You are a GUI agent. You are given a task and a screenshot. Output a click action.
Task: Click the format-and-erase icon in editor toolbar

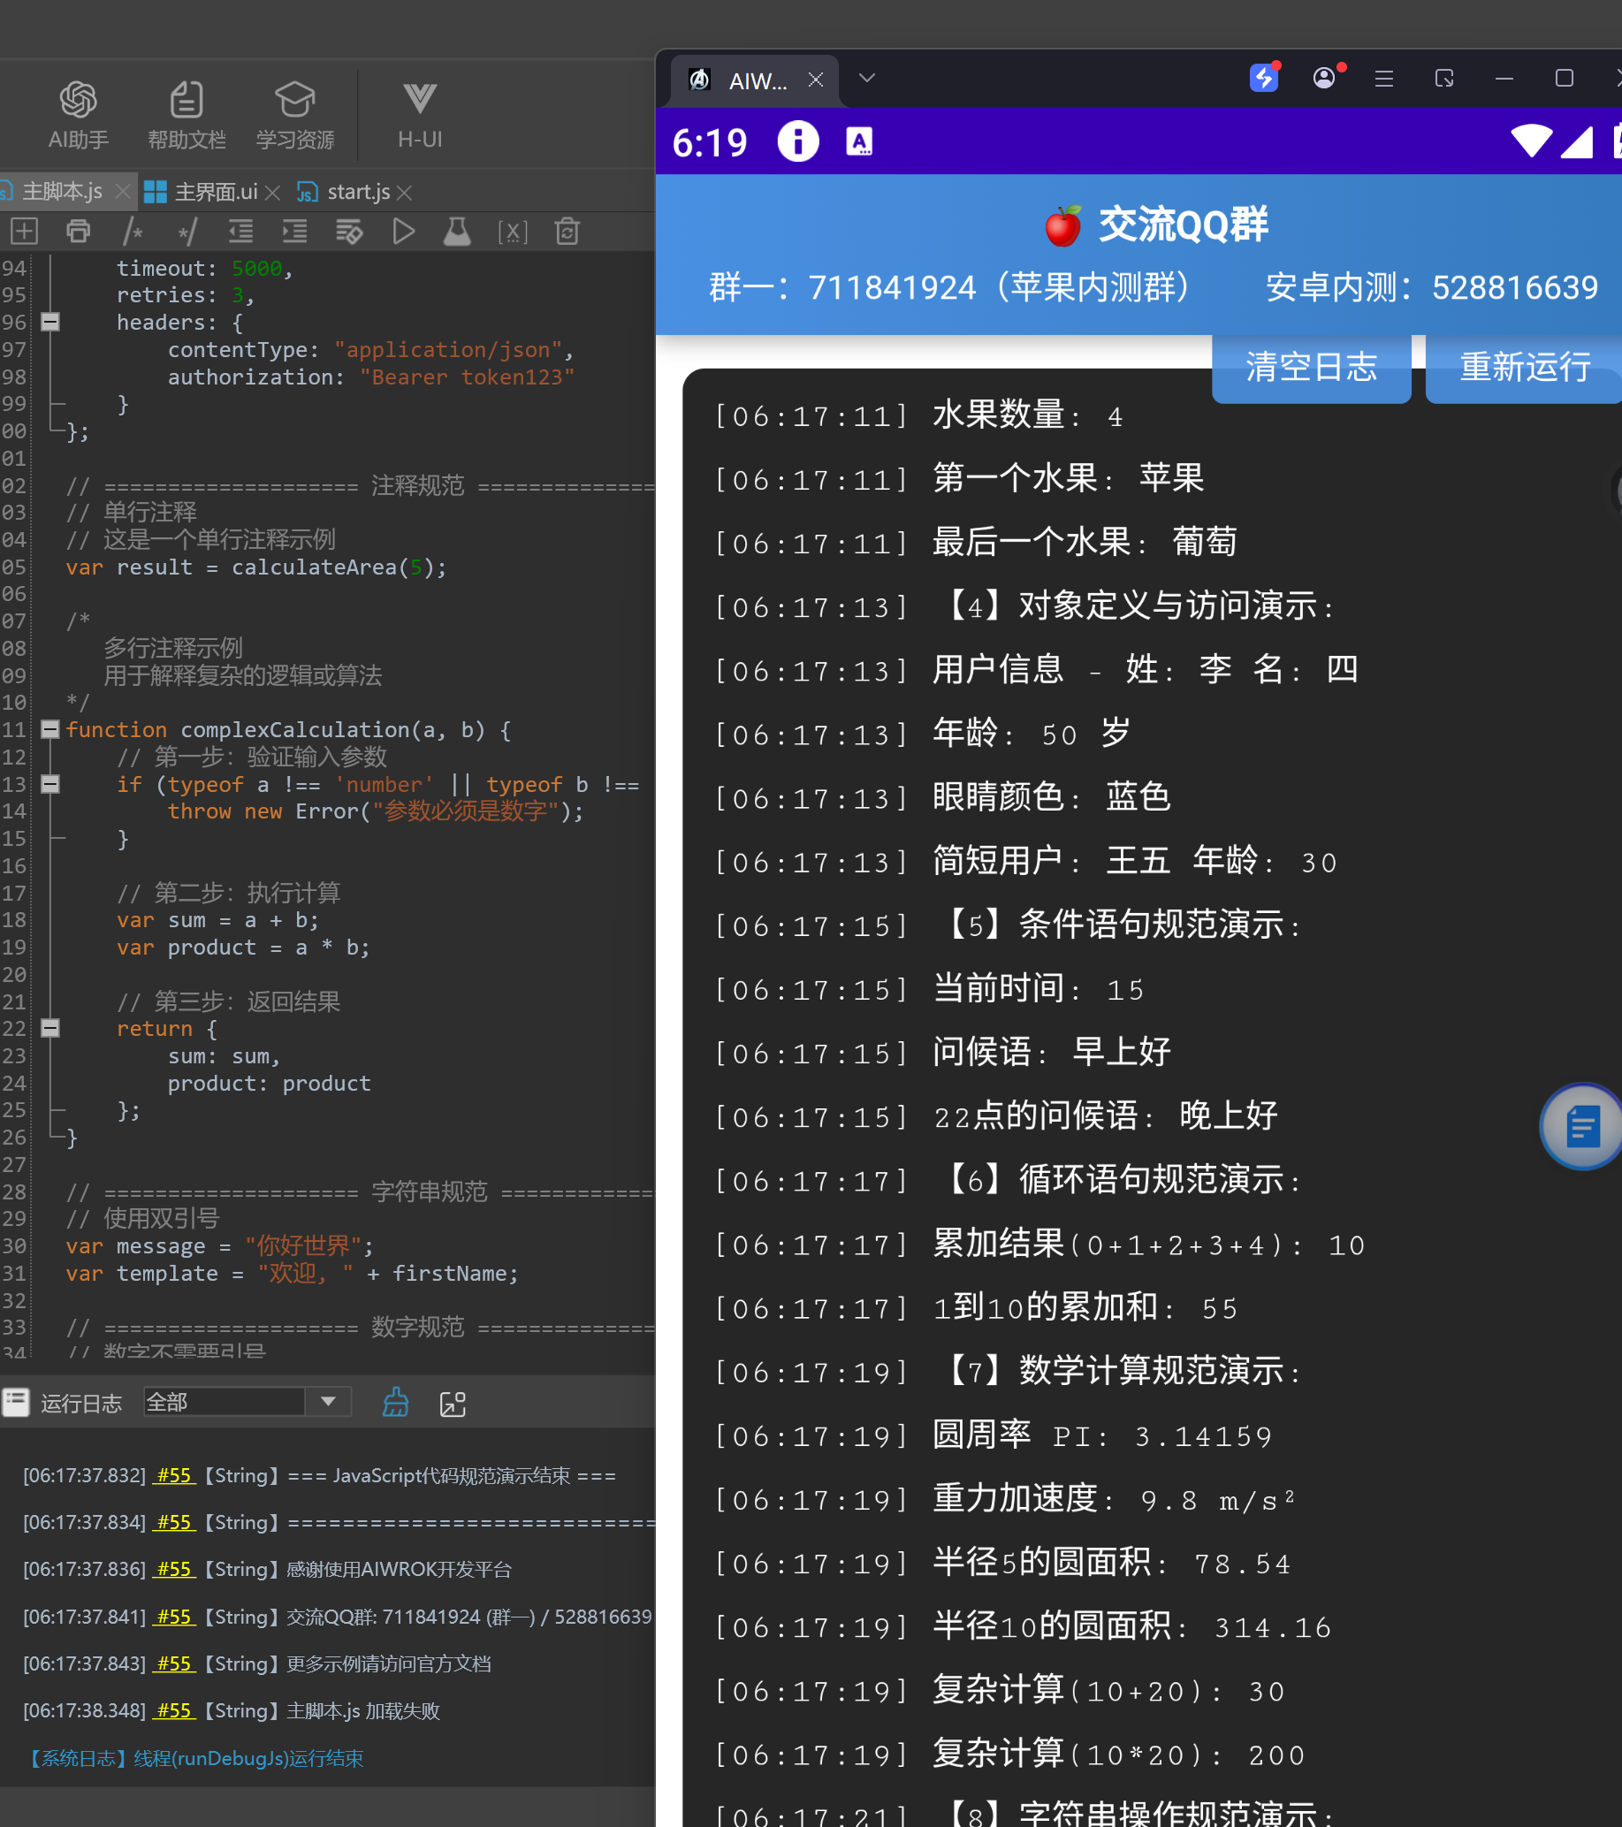(348, 232)
